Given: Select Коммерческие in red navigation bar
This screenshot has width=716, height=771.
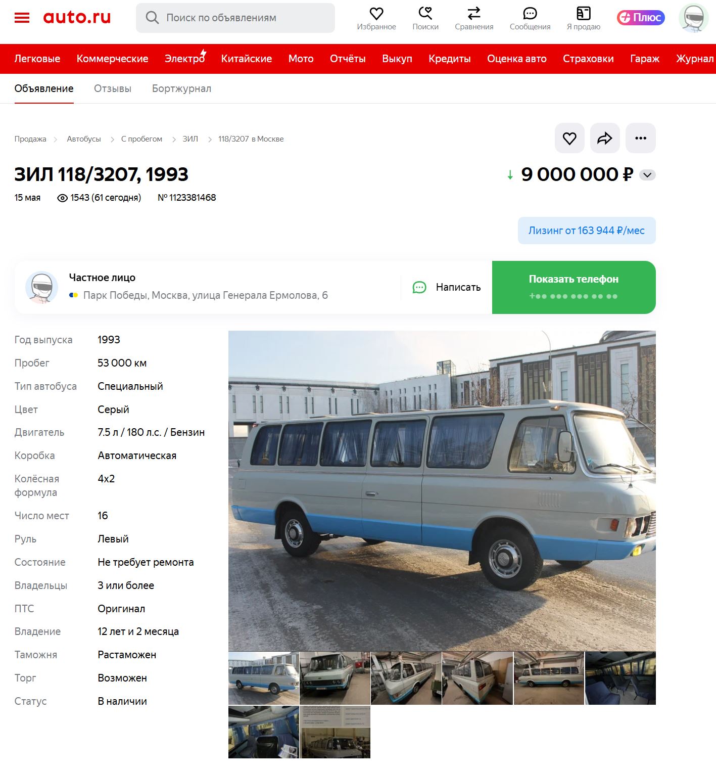Looking at the screenshot, I should coord(112,59).
